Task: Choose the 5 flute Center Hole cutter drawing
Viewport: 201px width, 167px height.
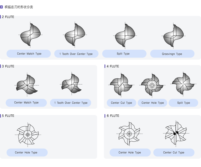Action: 28,134
